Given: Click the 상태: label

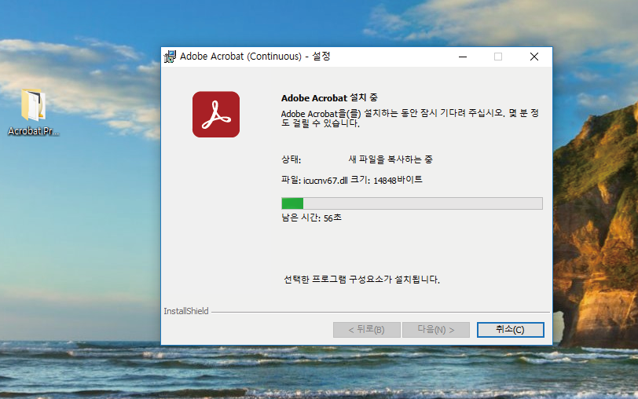Looking at the screenshot, I should pyautogui.click(x=291, y=159).
